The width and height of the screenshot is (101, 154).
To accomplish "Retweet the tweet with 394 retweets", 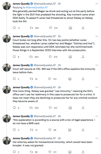I will click(31, 28).
